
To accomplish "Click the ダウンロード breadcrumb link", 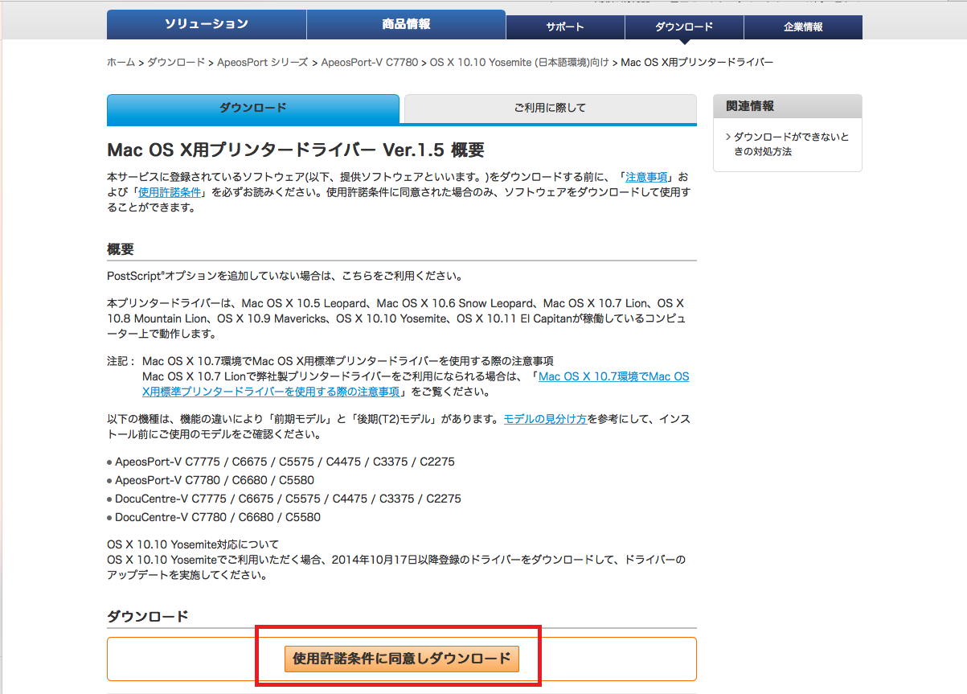I will (x=176, y=62).
